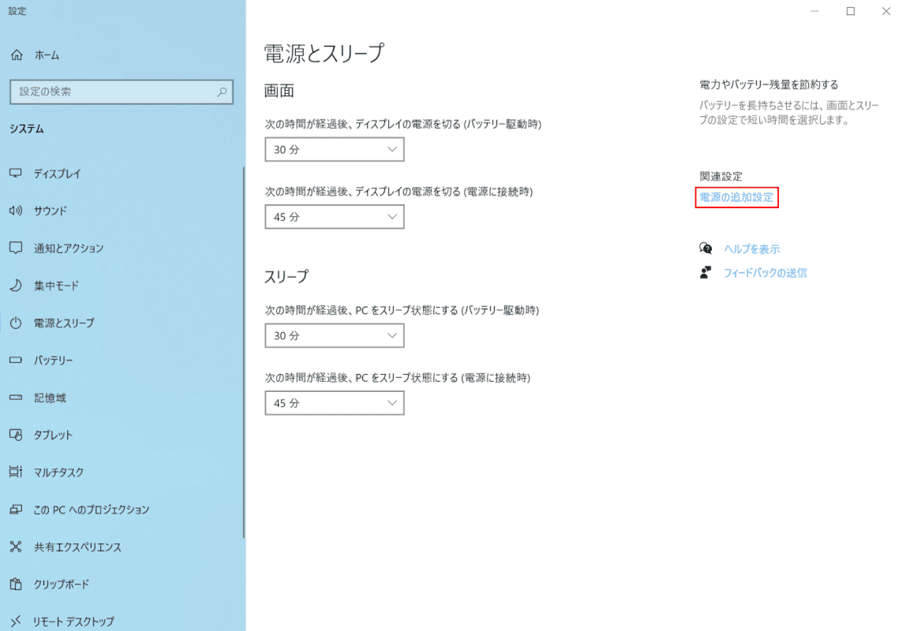Close the 設定 window

click(x=886, y=11)
